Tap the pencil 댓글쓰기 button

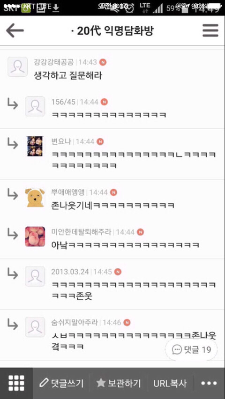[61, 383]
